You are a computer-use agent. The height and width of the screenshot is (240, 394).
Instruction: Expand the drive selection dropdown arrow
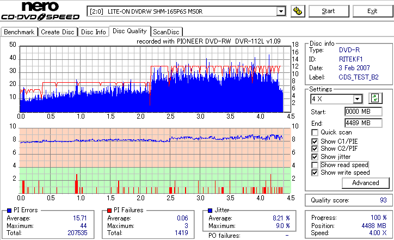281,11
